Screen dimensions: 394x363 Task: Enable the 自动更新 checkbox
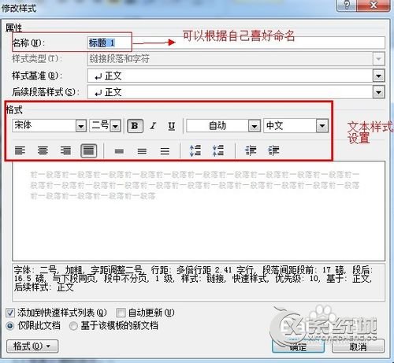[121, 313]
